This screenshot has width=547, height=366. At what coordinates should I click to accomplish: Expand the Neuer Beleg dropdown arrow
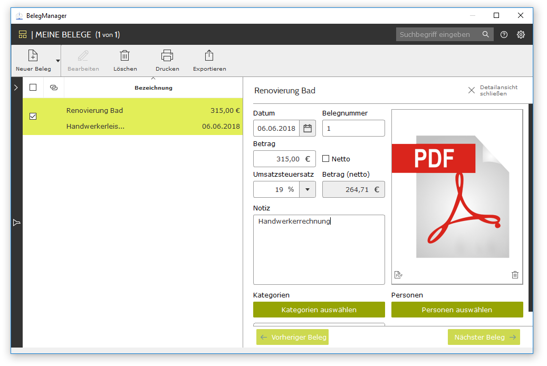point(57,61)
